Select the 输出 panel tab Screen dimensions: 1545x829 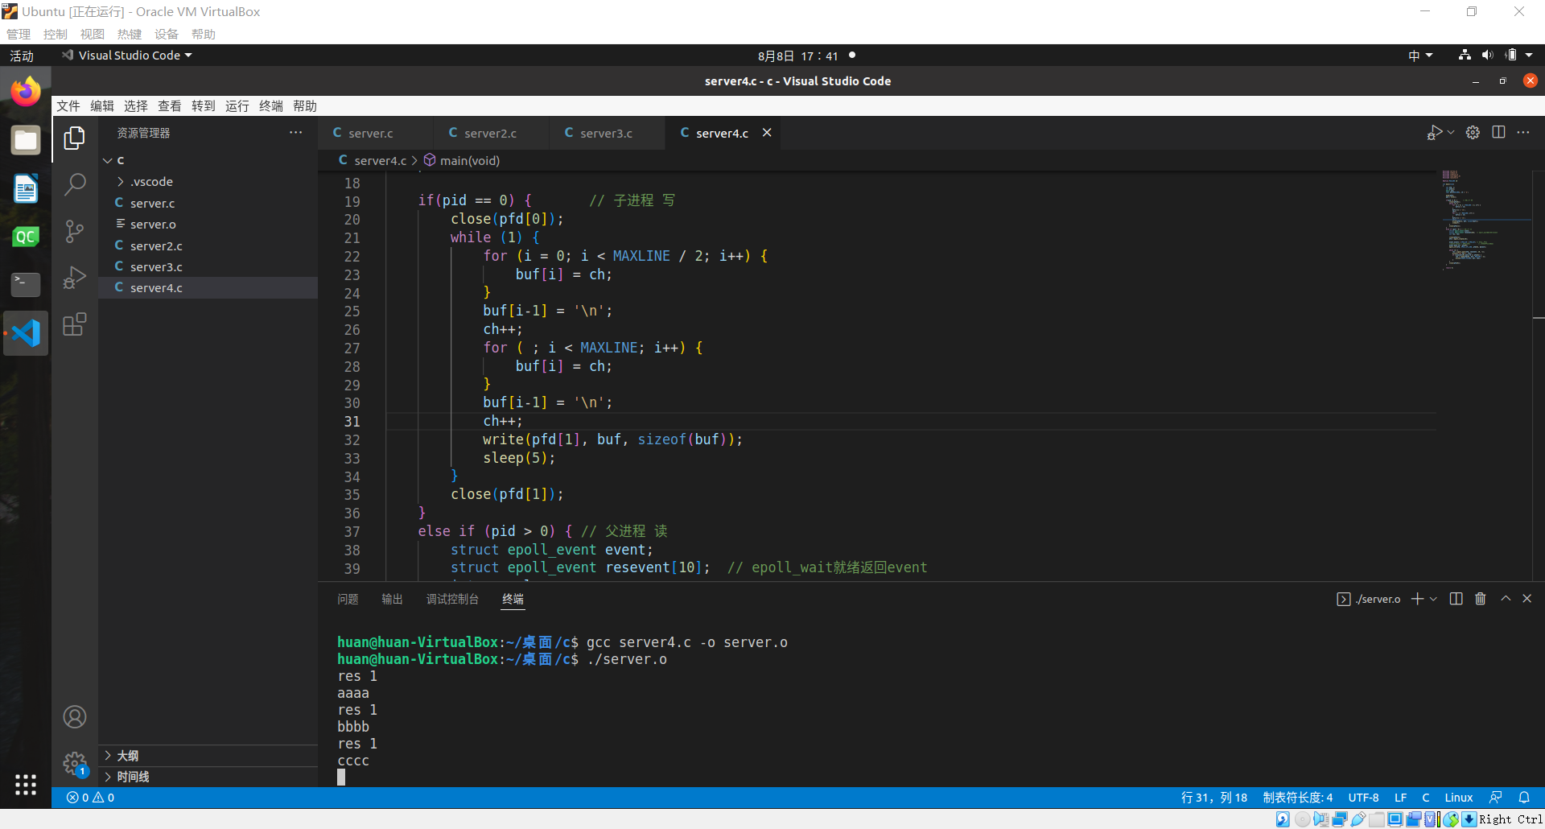pyautogui.click(x=392, y=599)
